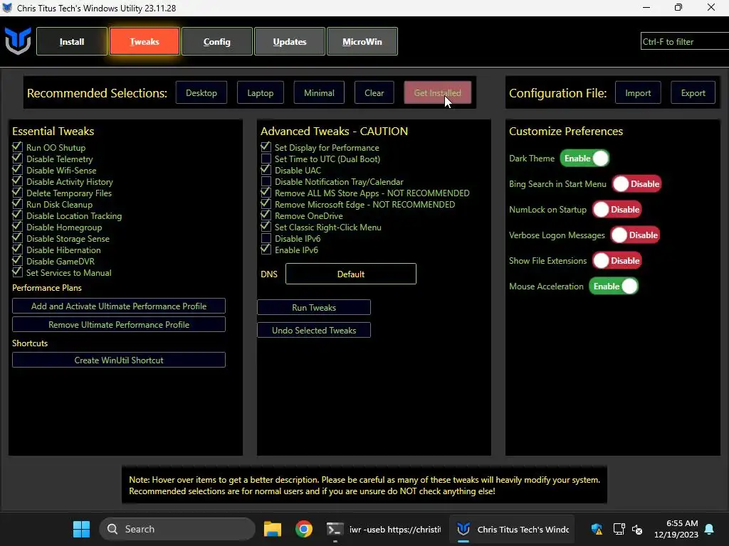Enable NumLock on Startup toggle
This screenshot has width=729, height=546.
pos(617,210)
